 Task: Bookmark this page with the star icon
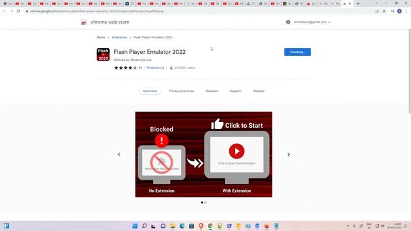click(384, 12)
